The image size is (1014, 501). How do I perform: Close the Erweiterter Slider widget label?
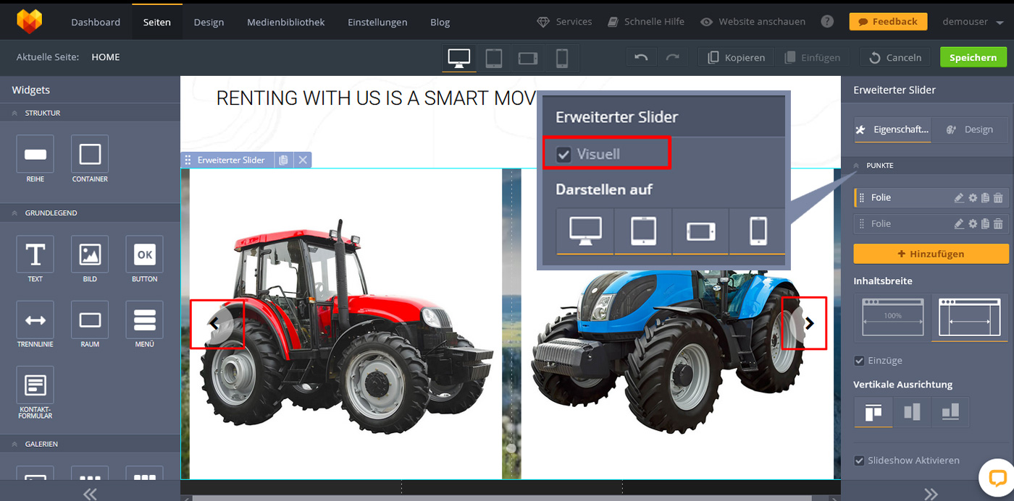click(303, 160)
